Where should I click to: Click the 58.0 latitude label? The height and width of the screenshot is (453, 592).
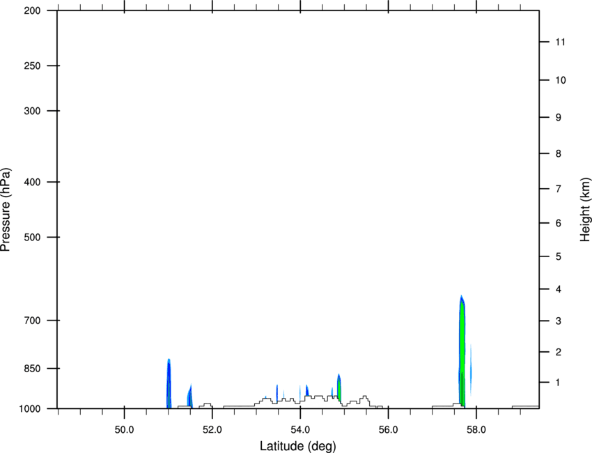(x=476, y=430)
